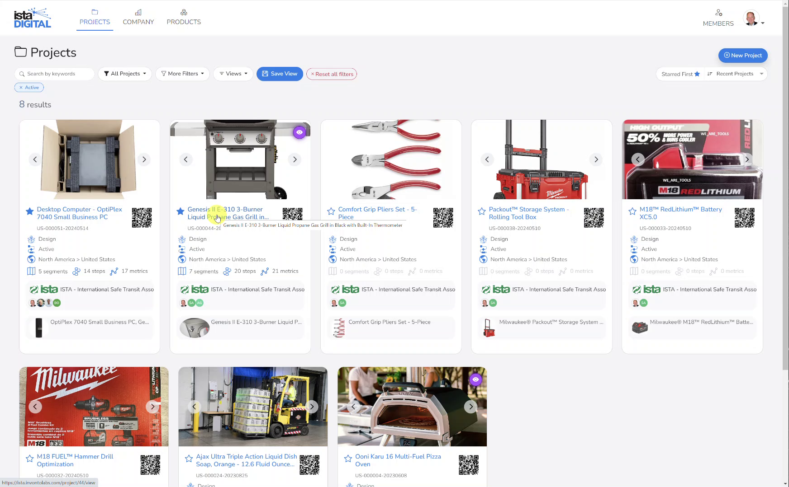
Task: Open QR code for Ajax Dish Soap project
Action: point(309,465)
